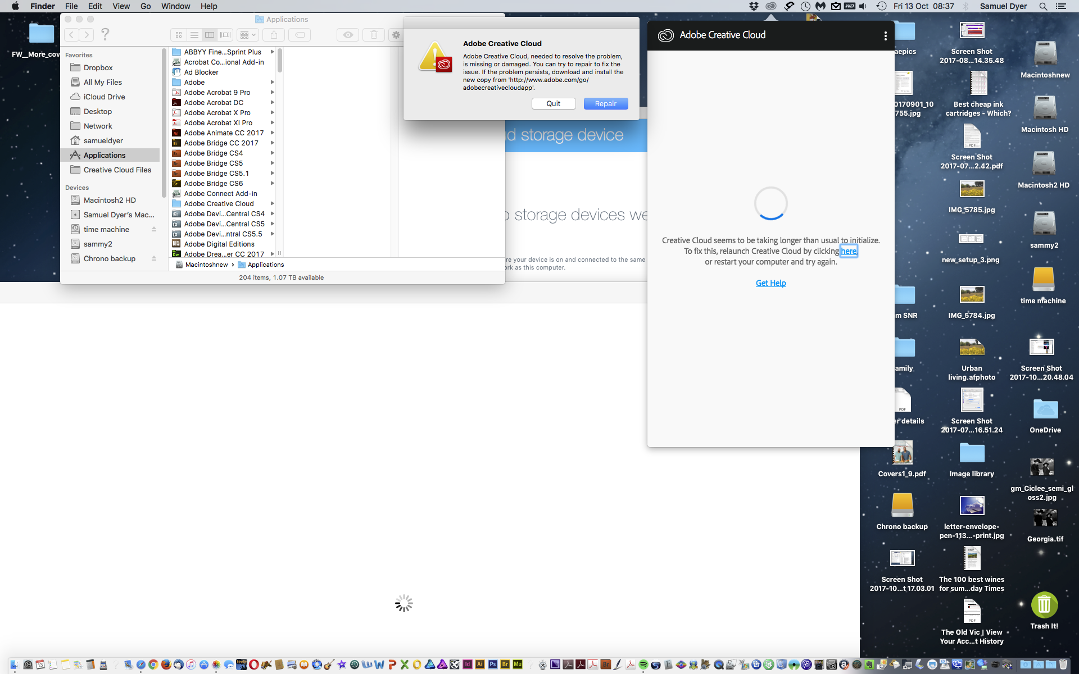Viewport: 1079px width, 674px height.
Task: Click the Action gear icon in Finder toolbar
Action: coord(396,35)
